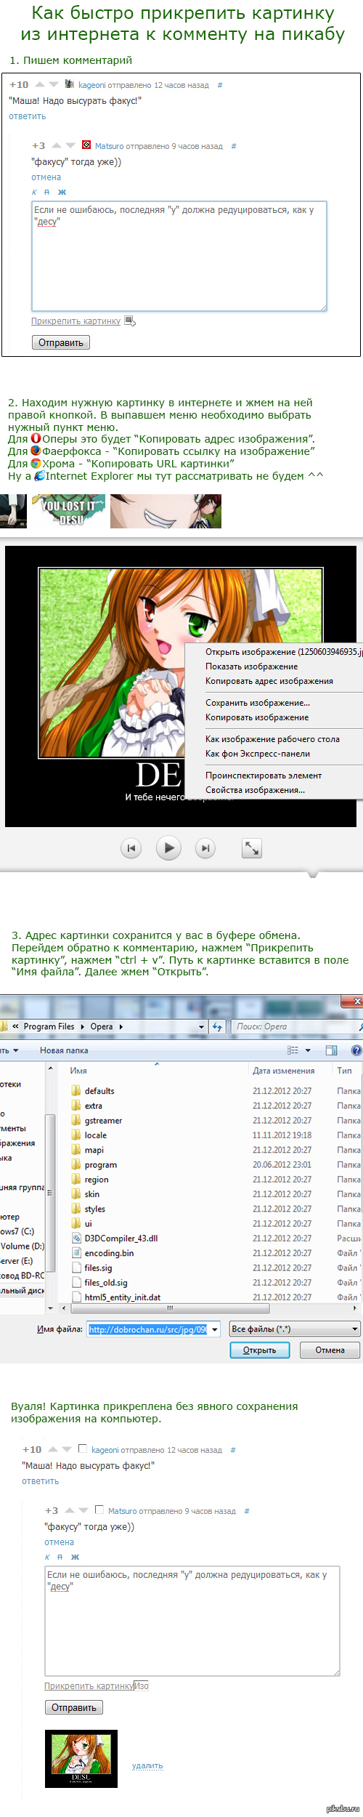Apply italic 'к' formatting in step 1 editor

(34, 192)
